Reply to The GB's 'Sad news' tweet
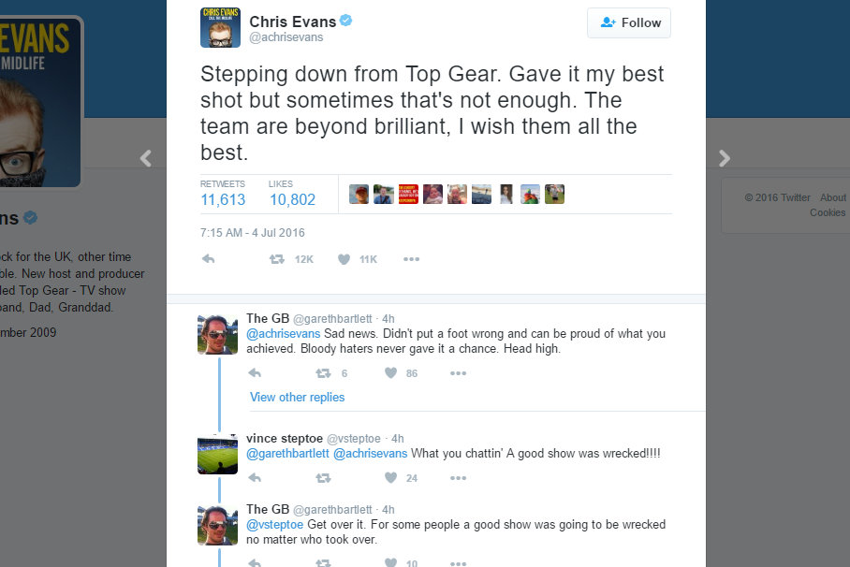This screenshot has width=850, height=567. (255, 373)
